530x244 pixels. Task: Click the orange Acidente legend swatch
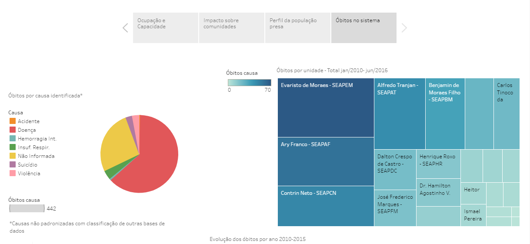12,121
